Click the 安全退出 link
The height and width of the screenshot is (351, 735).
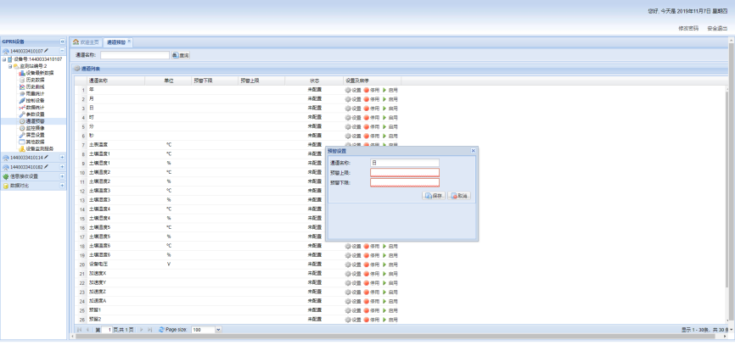717,28
